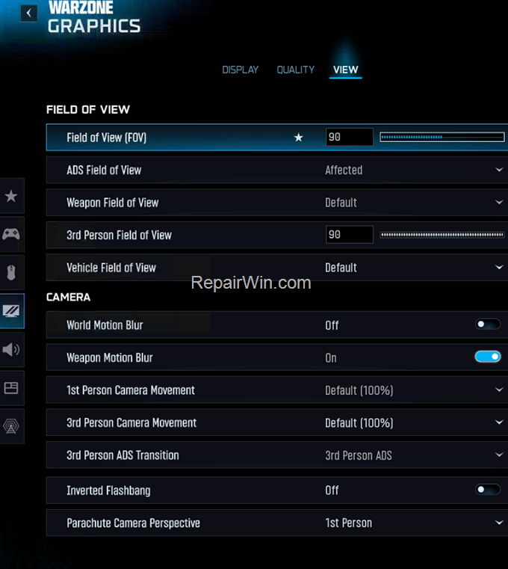This screenshot has height=569, width=508.
Task: Toggle World Motion Blur switch
Action: tap(488, 324)
